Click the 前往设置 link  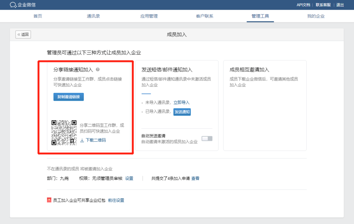pos(116,200)
